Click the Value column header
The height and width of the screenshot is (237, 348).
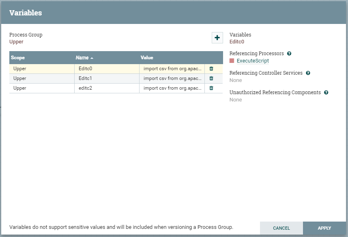(147, 58)
